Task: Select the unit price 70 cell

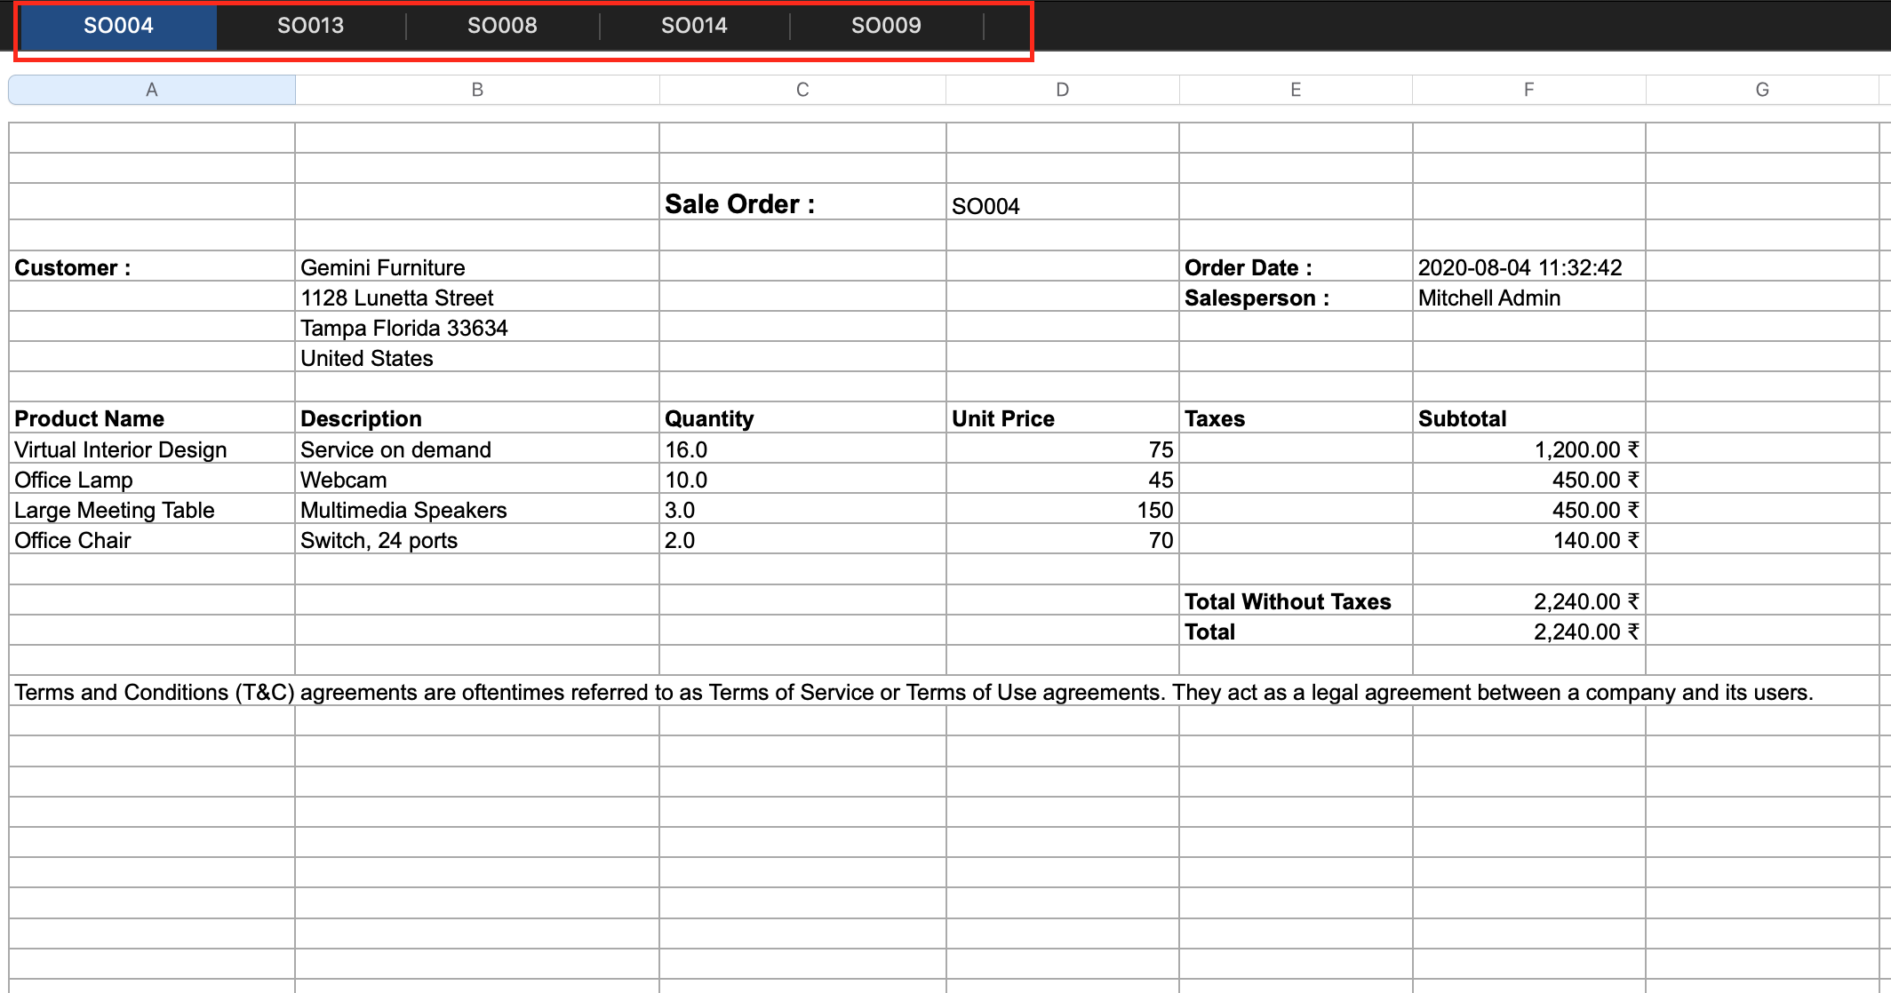Action: [1063, 539]
